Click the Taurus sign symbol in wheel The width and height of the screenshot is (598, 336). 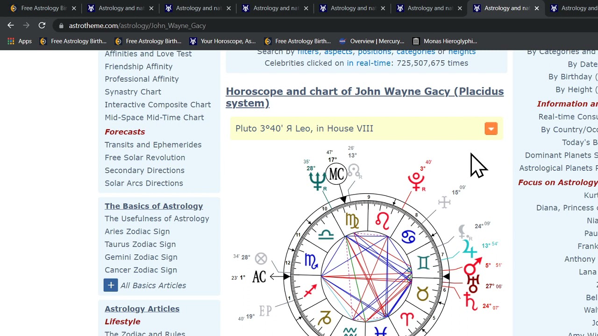tap(423, 294)
